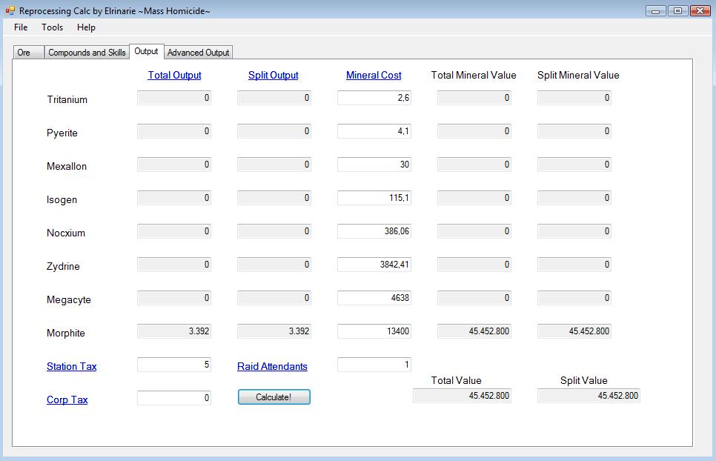Open the Advanced Output tab
The width and height of the screenshot is (716, 461).
pos(198,53)
